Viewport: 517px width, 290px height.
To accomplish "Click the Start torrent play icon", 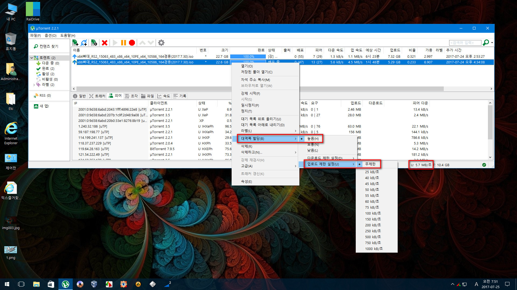I will 115,43.
